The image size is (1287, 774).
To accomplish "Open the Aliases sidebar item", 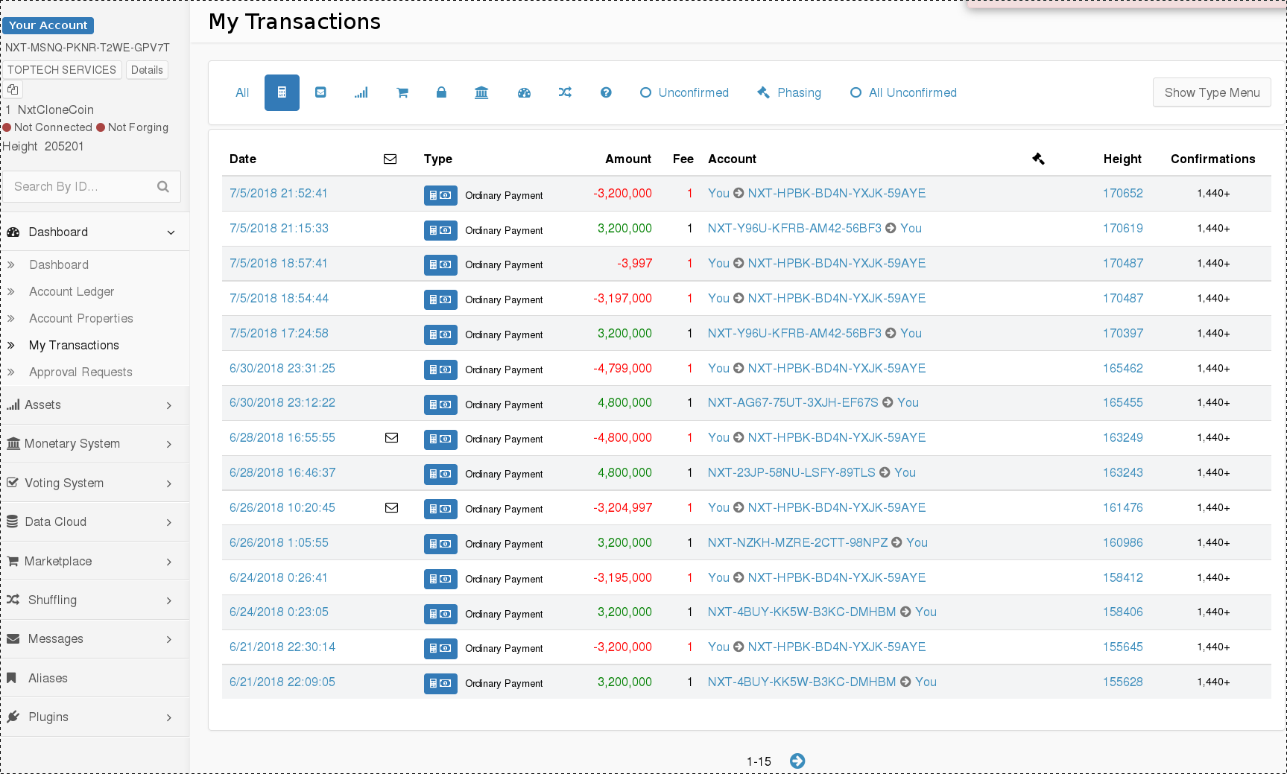I will [95, 678].
